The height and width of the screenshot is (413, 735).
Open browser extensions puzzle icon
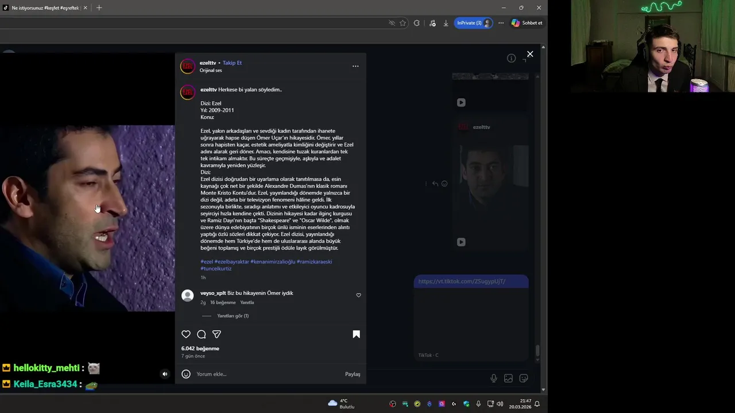pyautogui.click(x=417, y=23)
